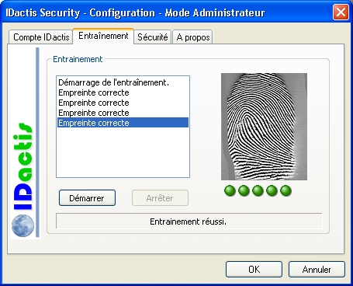Click the fingerprint scan image
The width and height of the screenshot is (353, 286).
click(264, 127)
